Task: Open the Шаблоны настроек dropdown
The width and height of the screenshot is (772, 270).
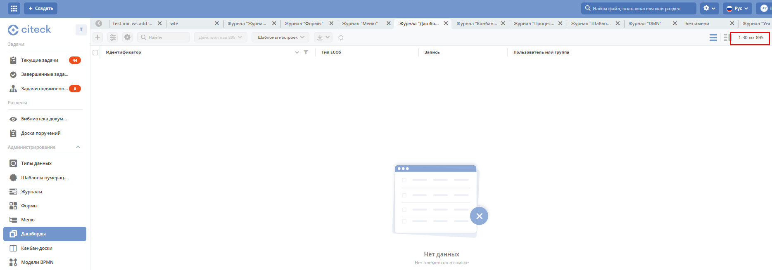Action: point(280,38)
